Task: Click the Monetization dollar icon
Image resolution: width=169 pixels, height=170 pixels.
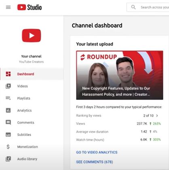Action: (8, 147)
